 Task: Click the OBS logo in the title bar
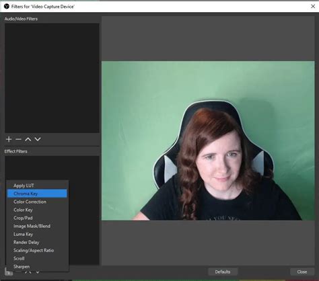[x=7, y=6]
